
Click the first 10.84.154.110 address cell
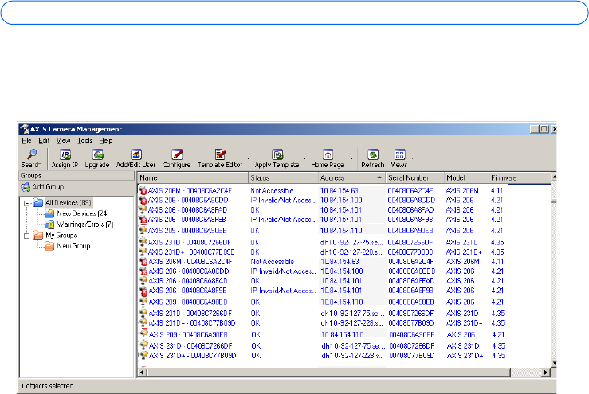tap(341, 231)
